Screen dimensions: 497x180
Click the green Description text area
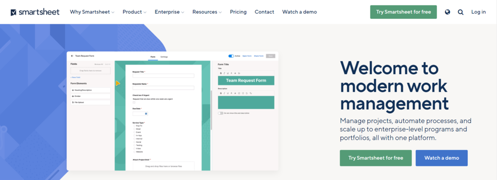(x=246, y=102)
